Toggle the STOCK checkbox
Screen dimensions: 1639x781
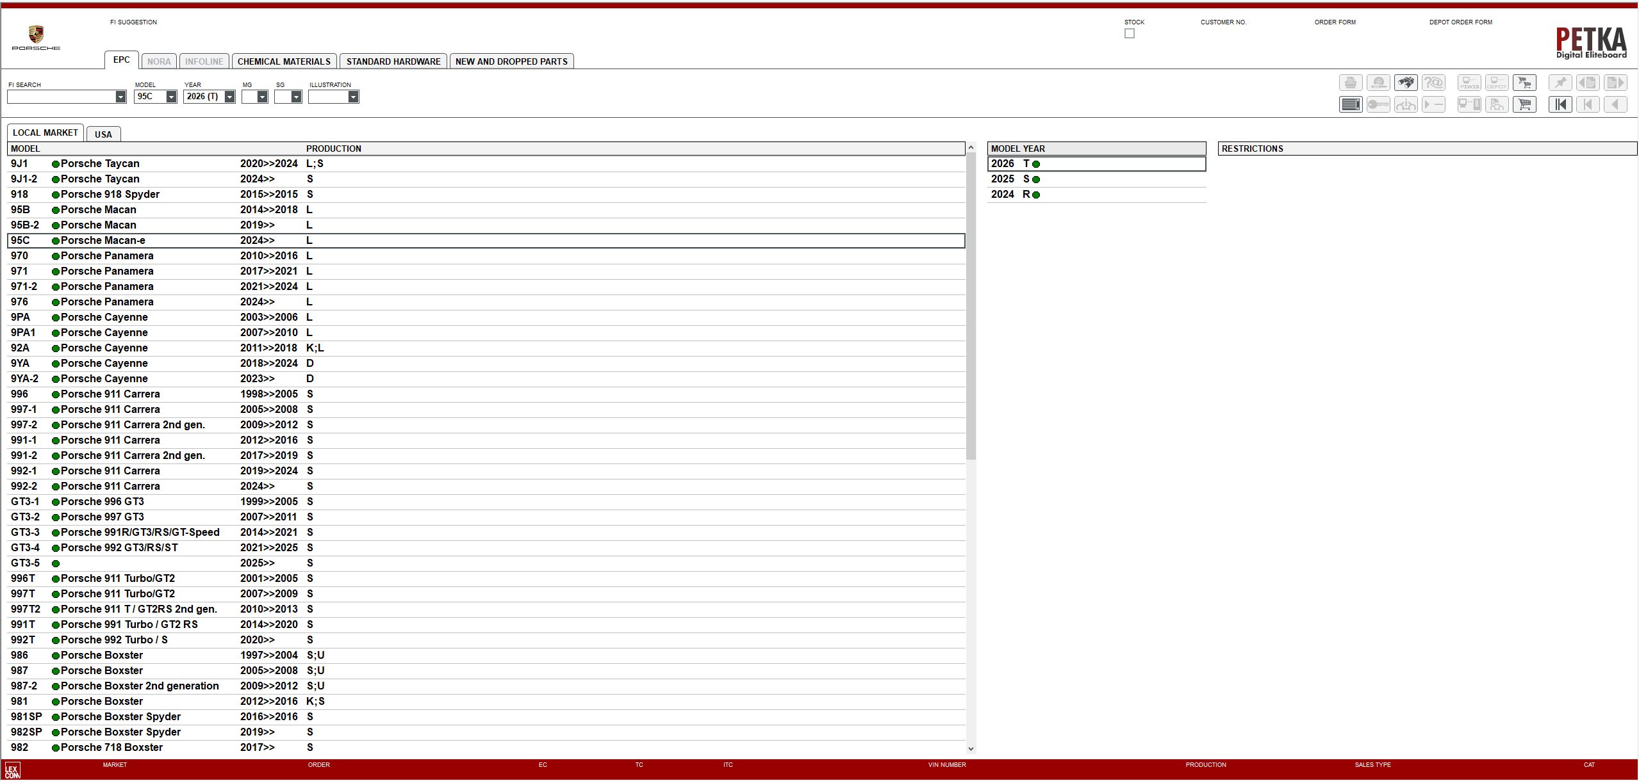point(1130,33)
